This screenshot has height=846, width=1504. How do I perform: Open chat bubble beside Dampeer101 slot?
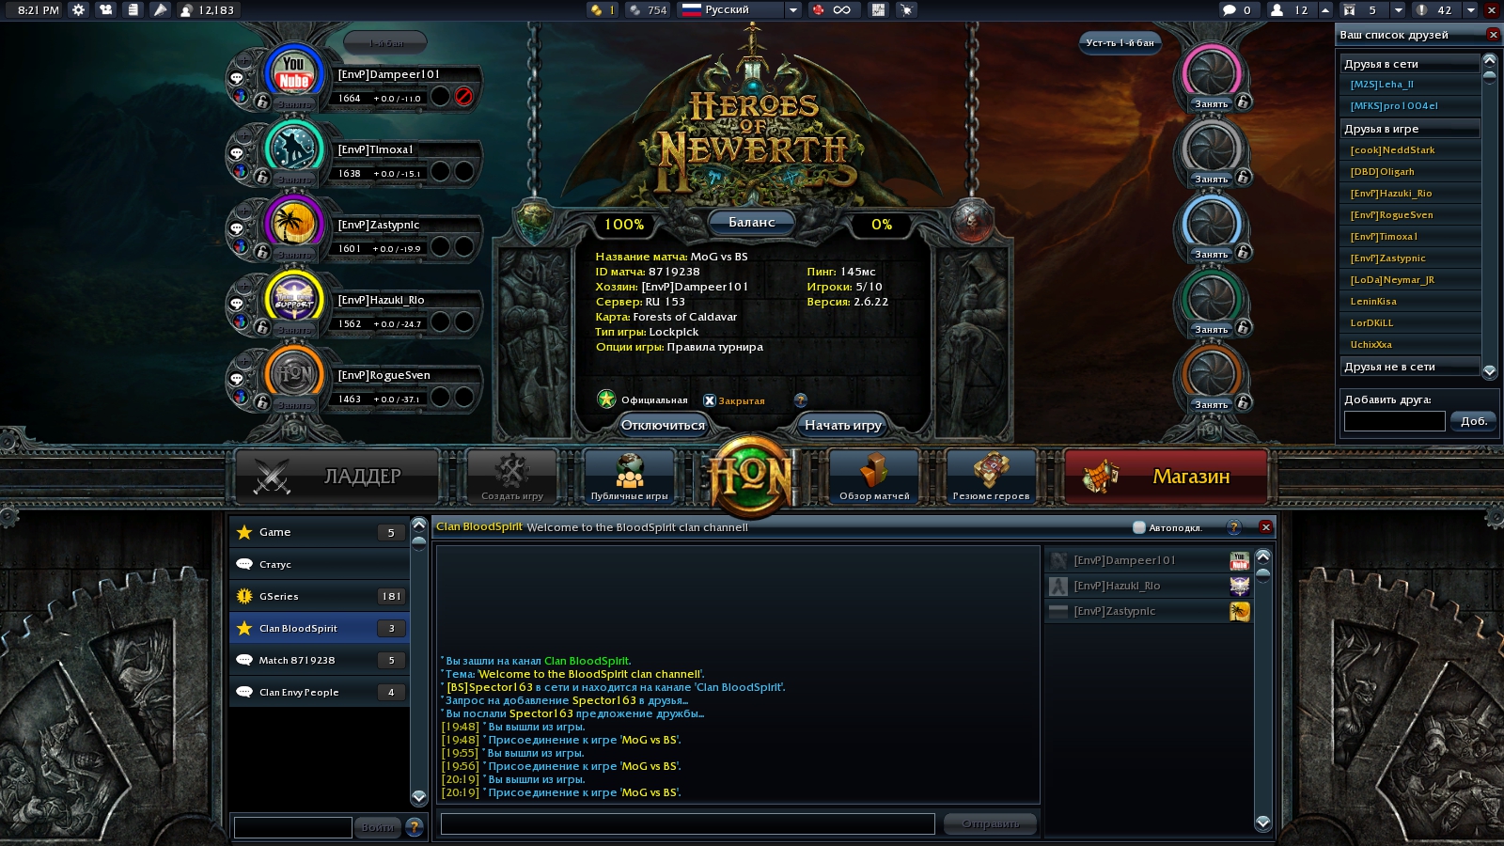pyautogui.click(x=237, y=78)
